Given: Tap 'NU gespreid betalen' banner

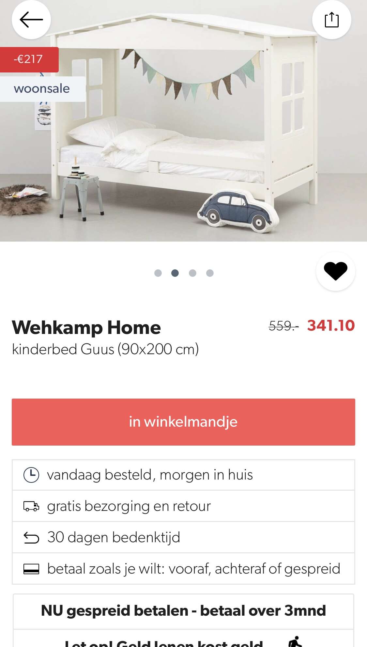Looking at the screenshot, I should click(183, 611).
